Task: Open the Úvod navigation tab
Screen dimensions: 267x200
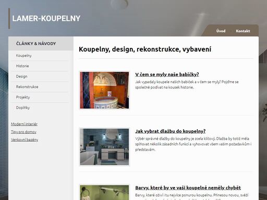Action: [x=221, y=31]
